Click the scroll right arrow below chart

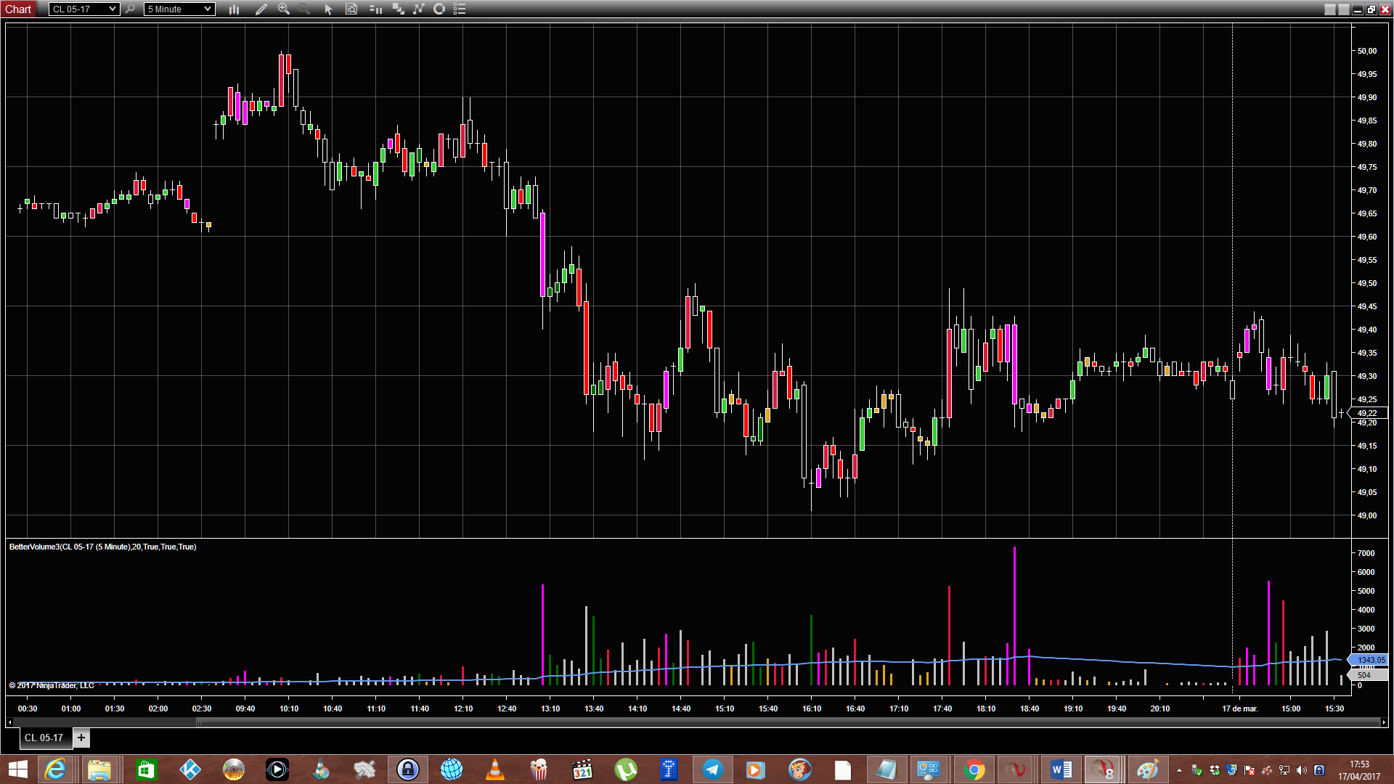pyautogui.click(x=1384, y=722)
